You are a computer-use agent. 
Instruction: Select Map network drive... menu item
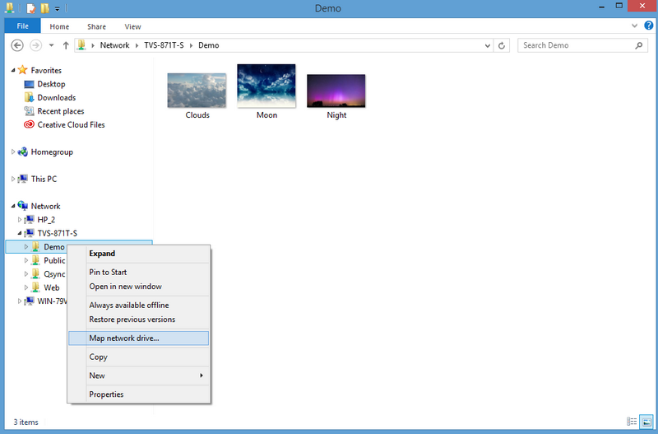click(x=124, y=338)
